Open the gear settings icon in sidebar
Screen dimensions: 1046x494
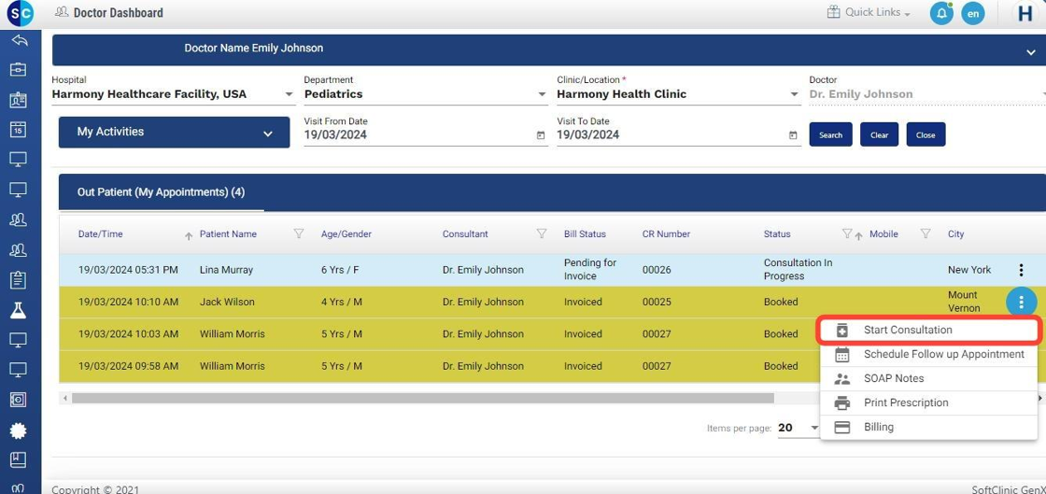pos(18,430)
